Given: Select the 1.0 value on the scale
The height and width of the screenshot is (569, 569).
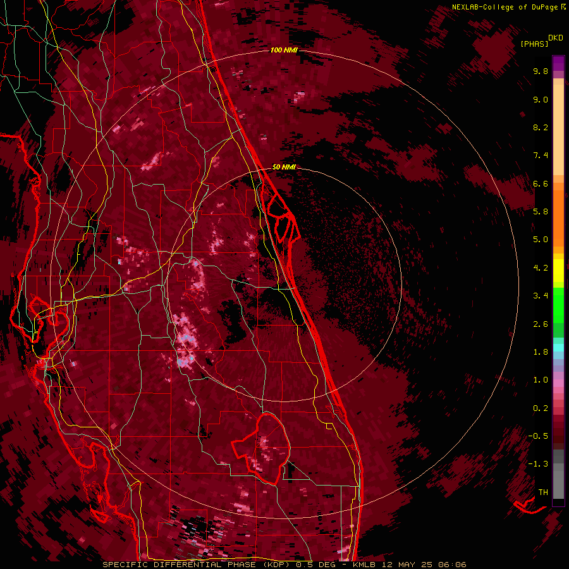Looking at the screenshot, I should [x=541, y=380].
